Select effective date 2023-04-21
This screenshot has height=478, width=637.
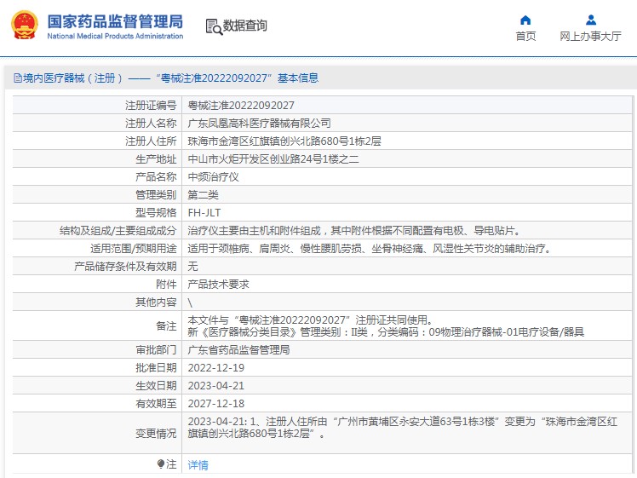[x=216, y=386]
